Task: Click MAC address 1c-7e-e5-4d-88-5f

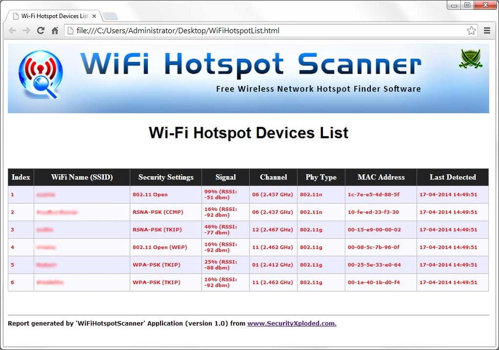Action: pyautogui.click(x=373, y=194)
